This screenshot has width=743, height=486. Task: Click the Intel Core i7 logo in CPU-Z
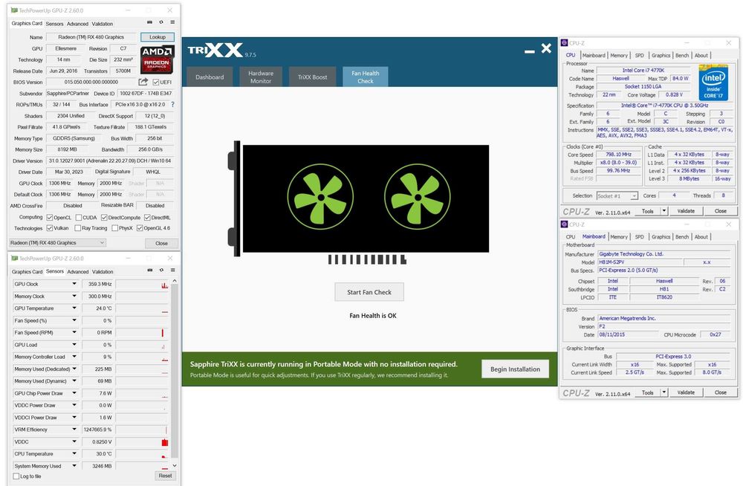(713, 85)
